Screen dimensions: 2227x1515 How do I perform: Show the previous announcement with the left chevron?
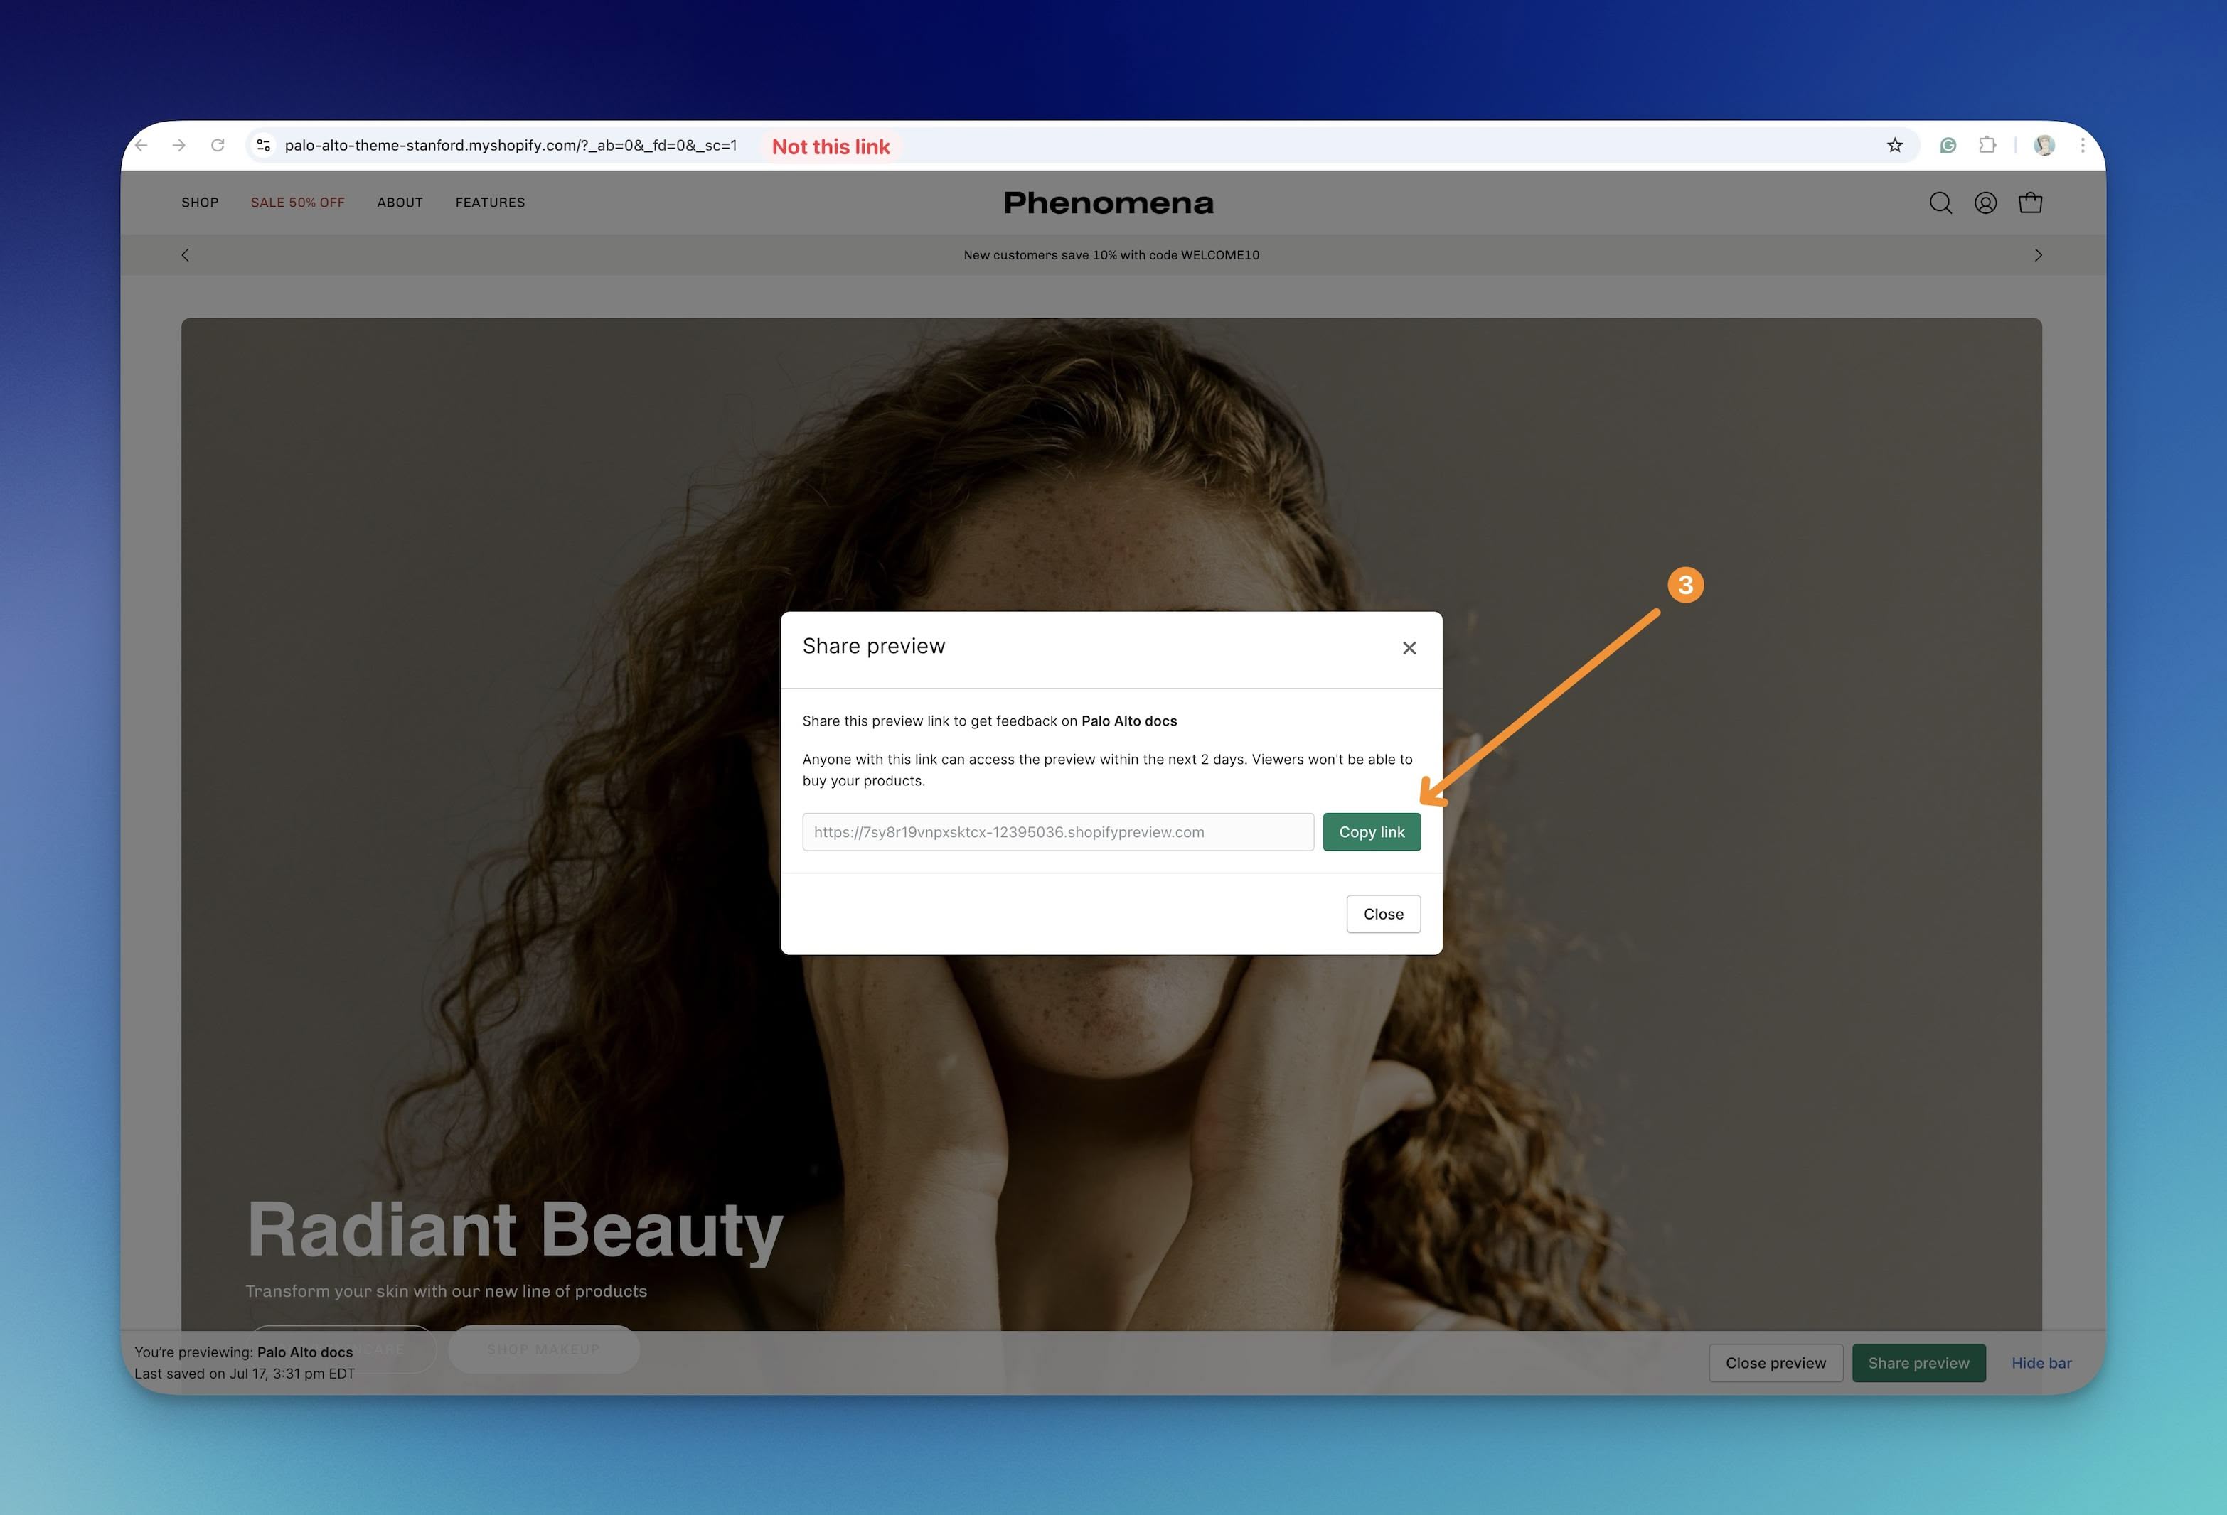[186, 254]
